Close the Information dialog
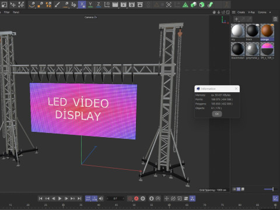This screenshot has height=210, width=280. (236, 89)
